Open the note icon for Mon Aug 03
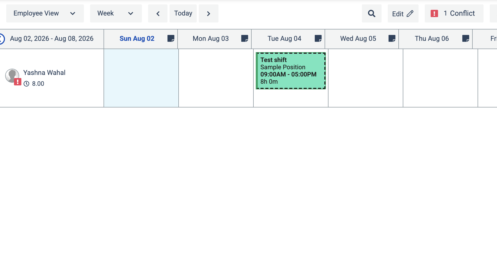The image size is (497, 279). pos(245,38)
